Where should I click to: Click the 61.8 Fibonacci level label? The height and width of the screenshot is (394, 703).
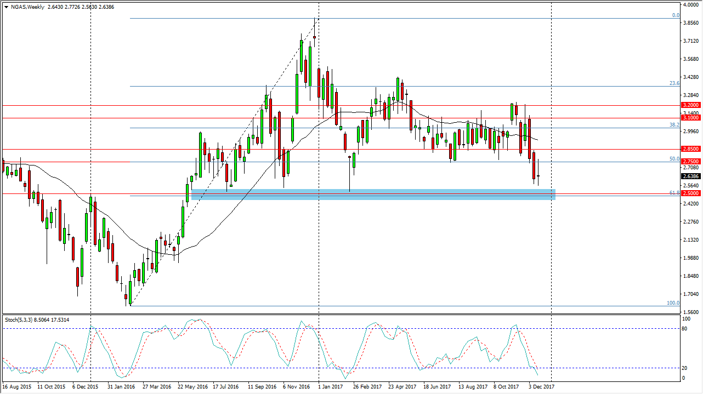coord(674,193)
